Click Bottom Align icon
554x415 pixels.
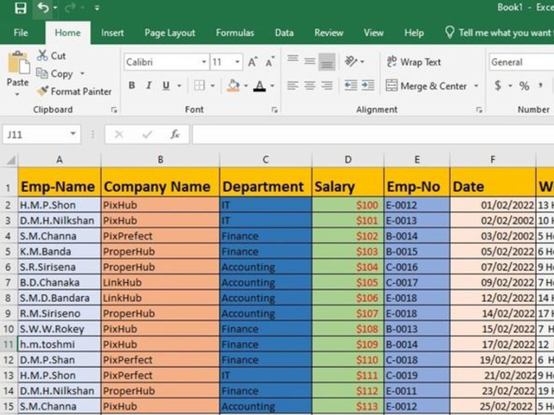point(327,62)
